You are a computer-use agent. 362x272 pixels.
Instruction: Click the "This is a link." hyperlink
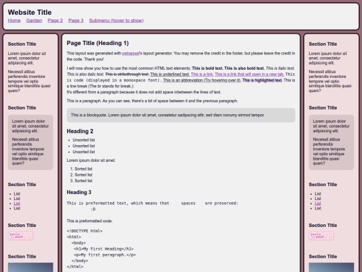click(202, 75)
